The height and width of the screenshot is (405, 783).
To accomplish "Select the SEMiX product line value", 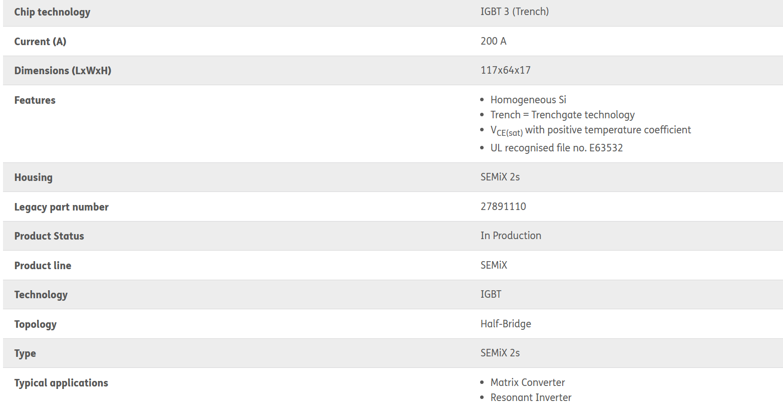I will click(x=494, y=265).
